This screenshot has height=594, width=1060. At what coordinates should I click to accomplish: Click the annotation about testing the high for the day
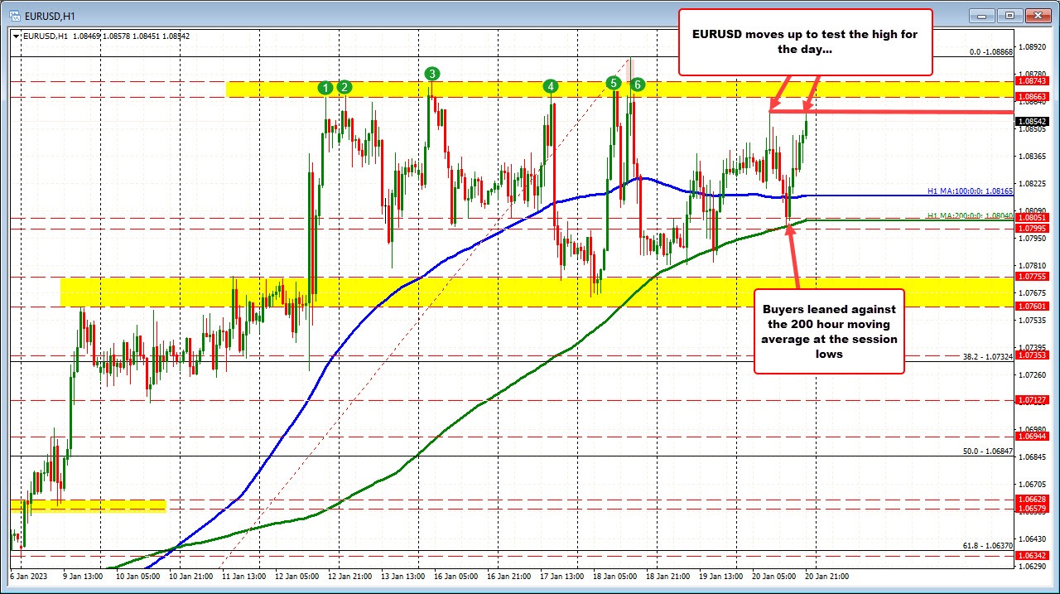coord(805,41)
